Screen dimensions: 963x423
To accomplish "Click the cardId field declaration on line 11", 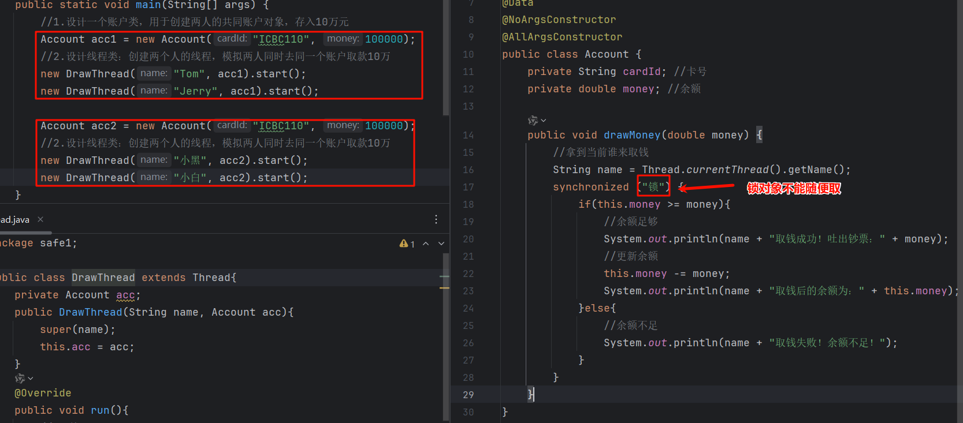I will tap(641, 72).
